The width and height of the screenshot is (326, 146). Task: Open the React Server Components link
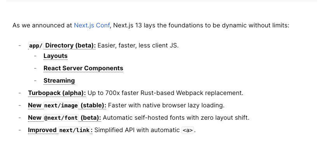pos(84,68)
